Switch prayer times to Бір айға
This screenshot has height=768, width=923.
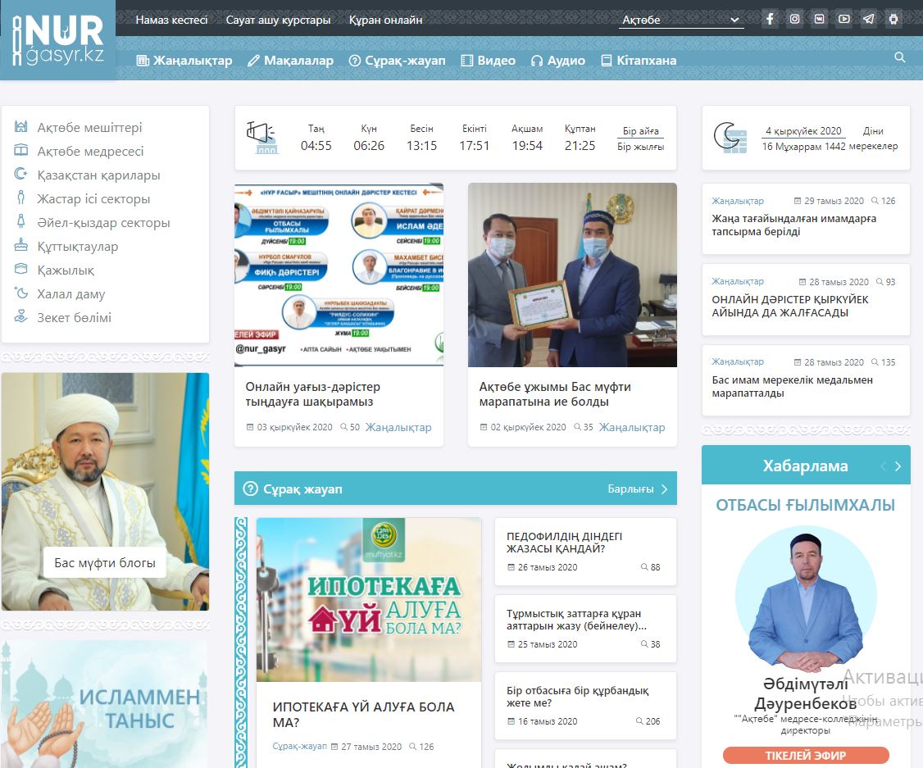click(640, 131)
